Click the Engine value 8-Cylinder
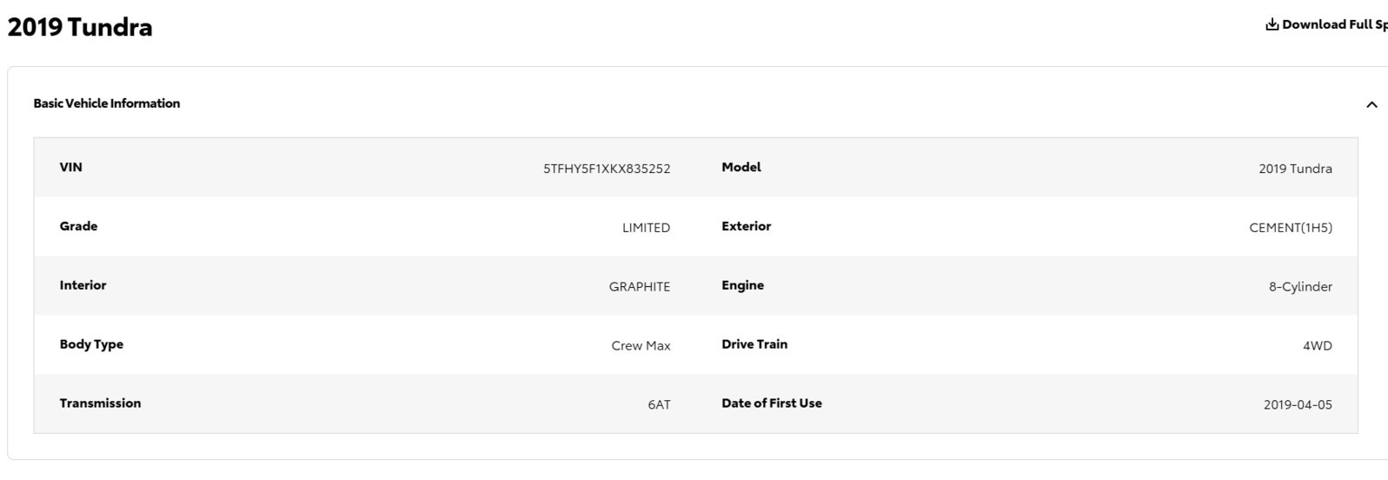Screen dimensions: 1388x480 1300,287
